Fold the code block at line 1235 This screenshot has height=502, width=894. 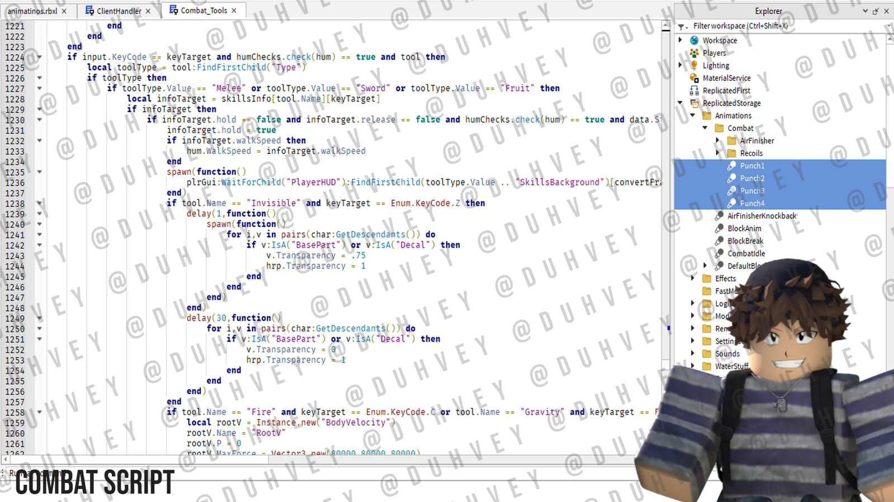point(40,172)
